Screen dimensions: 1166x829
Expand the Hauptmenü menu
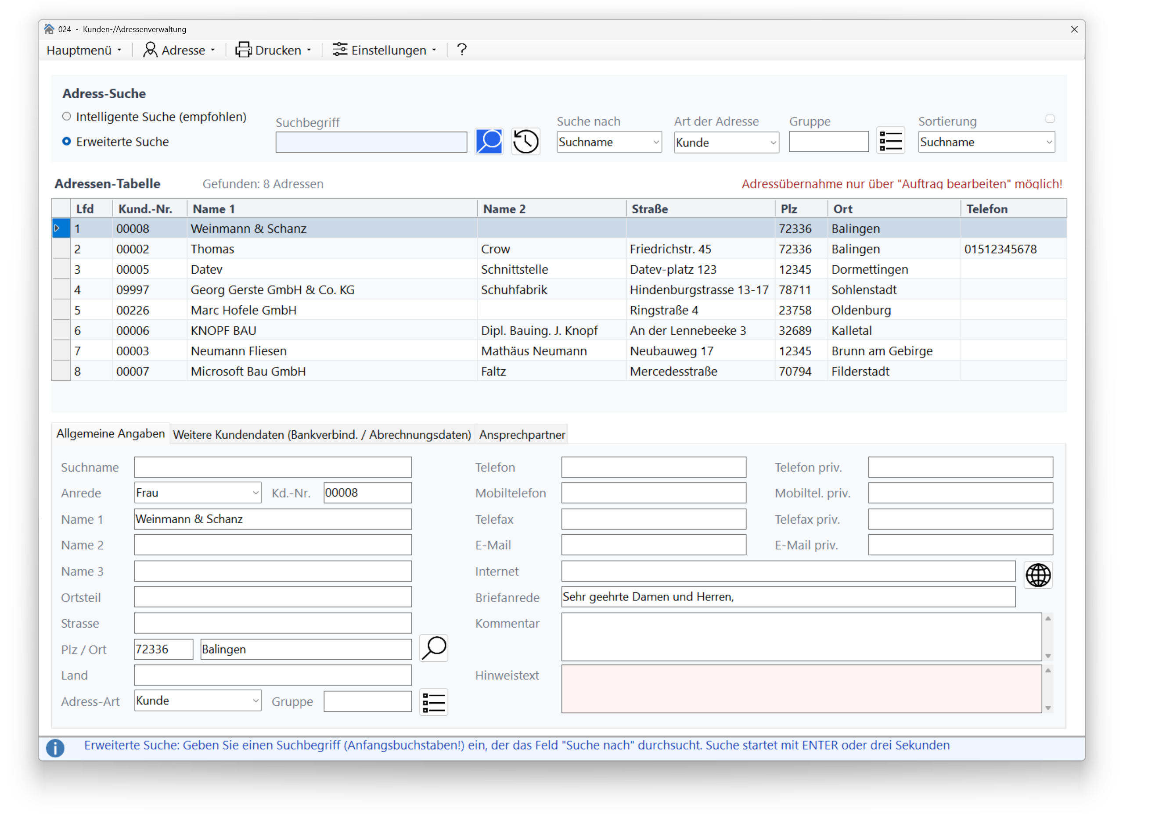[84, 50]
